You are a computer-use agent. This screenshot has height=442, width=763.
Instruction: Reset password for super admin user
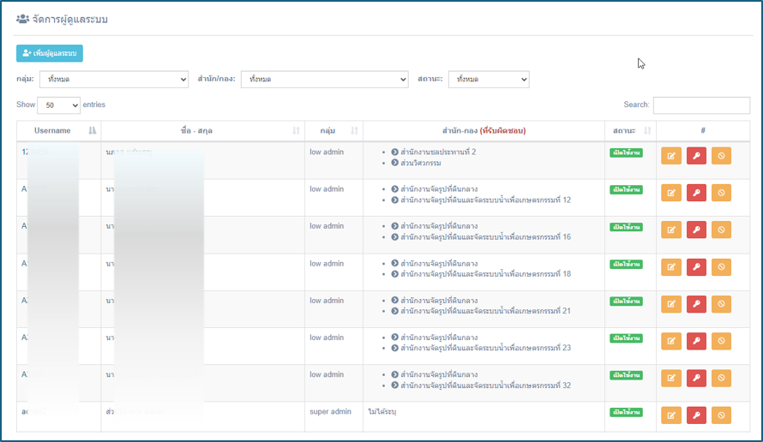point(696,415)
